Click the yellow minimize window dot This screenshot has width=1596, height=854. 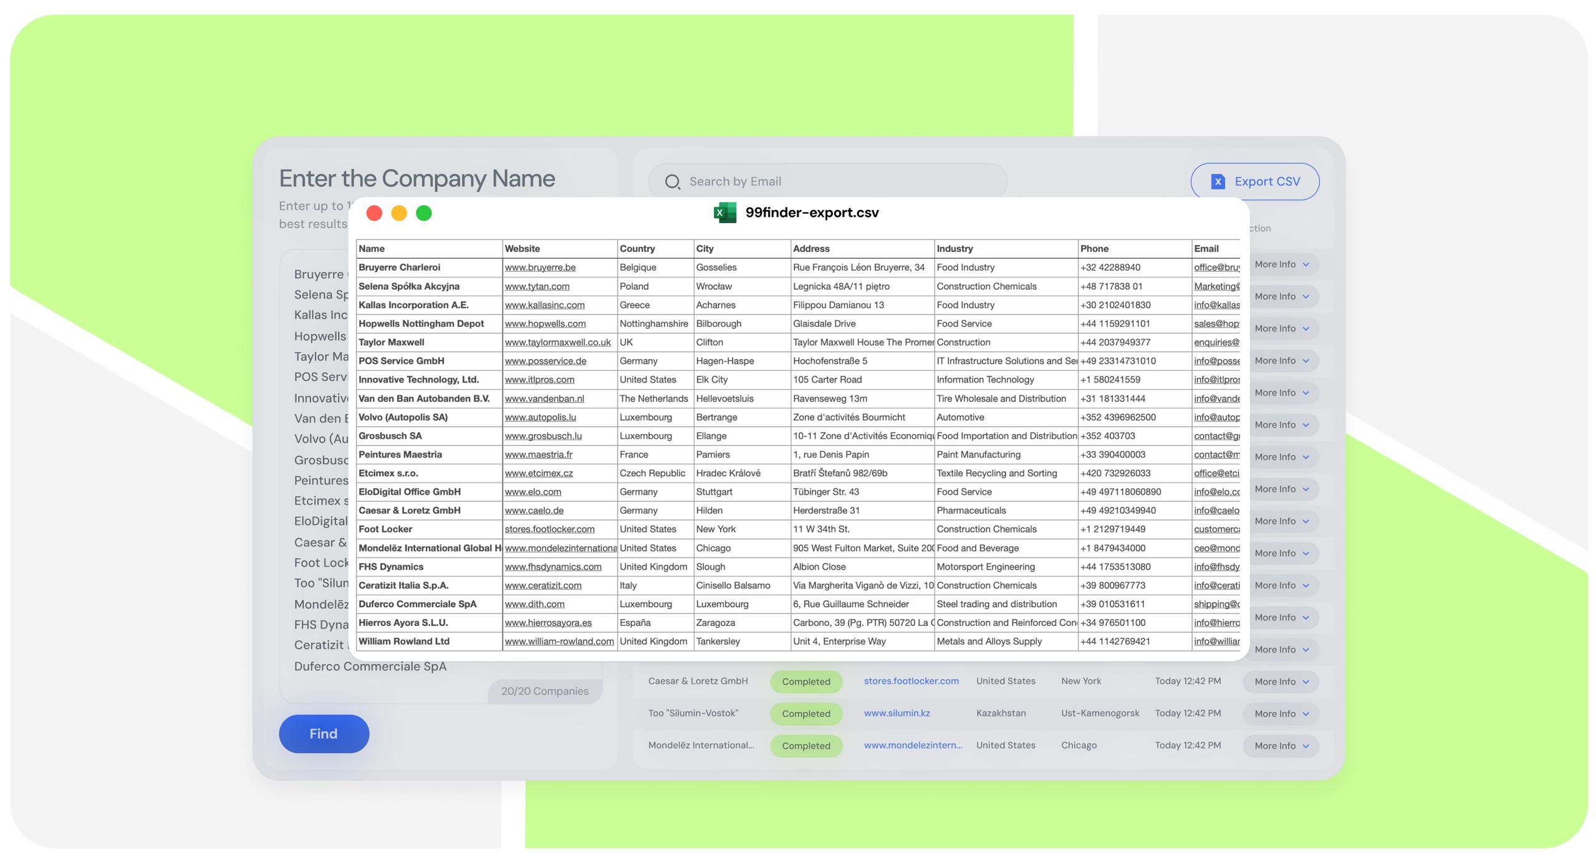399,213
